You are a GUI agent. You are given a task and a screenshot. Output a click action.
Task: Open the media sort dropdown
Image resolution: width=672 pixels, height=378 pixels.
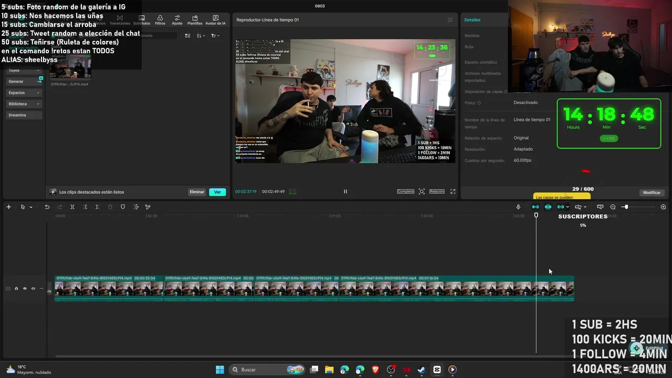pyautogui.click(x=201, y=36)
